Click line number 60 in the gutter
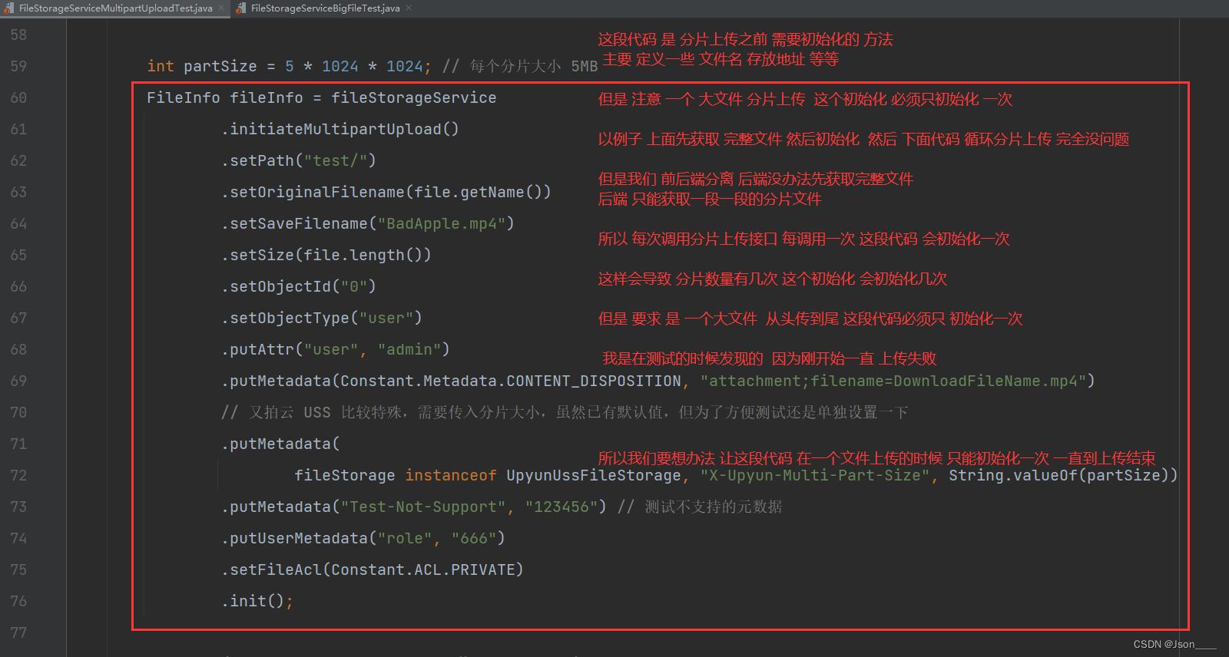Screen dimensions: 1229x657 [18, 97]
